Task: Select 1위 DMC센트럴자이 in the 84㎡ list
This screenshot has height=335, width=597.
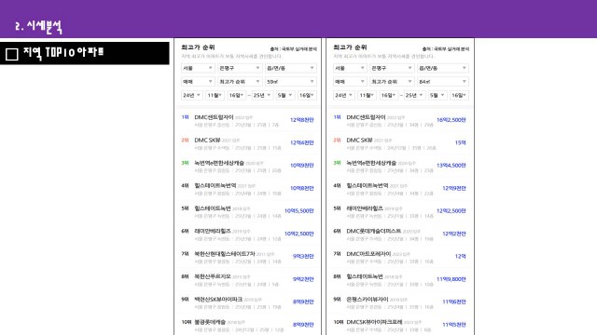Action: pyautogui.click(x=400, y=120)
